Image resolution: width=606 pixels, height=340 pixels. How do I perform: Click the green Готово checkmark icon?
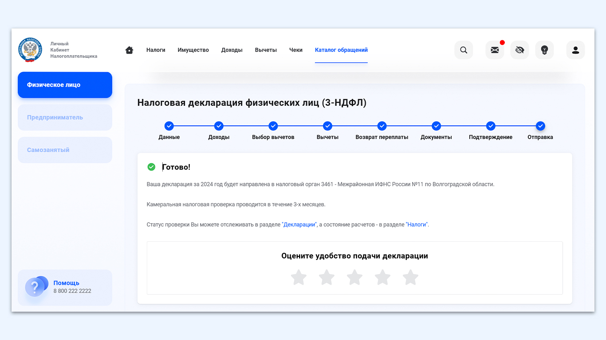151,167
